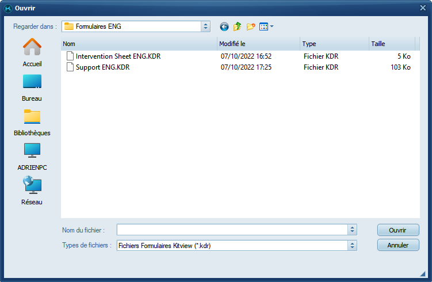Create a new folder
Viewport: 432px width, 282px height.
click(x=251, y=26)
